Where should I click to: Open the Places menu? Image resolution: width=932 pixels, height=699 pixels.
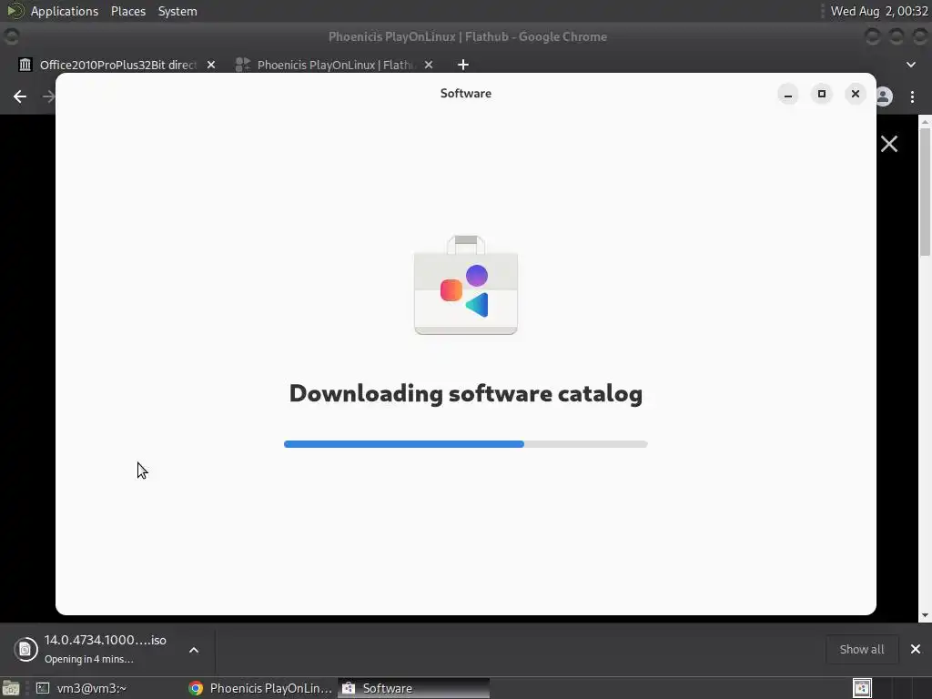tap(127, 11)
